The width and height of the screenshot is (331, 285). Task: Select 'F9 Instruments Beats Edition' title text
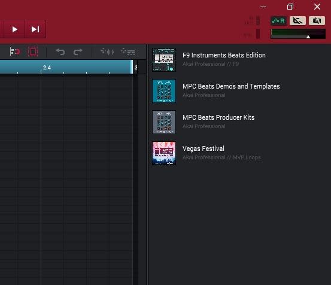tap(224, 55)
